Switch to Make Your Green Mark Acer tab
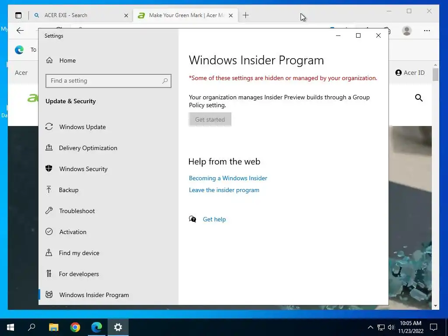This screenshot has width=448, height=336. tap(185, 15)
